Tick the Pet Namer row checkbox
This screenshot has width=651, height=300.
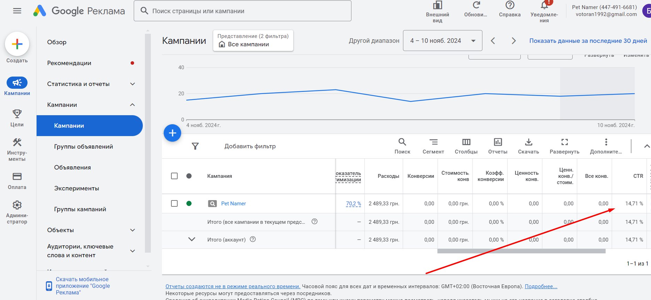[175, 204]
